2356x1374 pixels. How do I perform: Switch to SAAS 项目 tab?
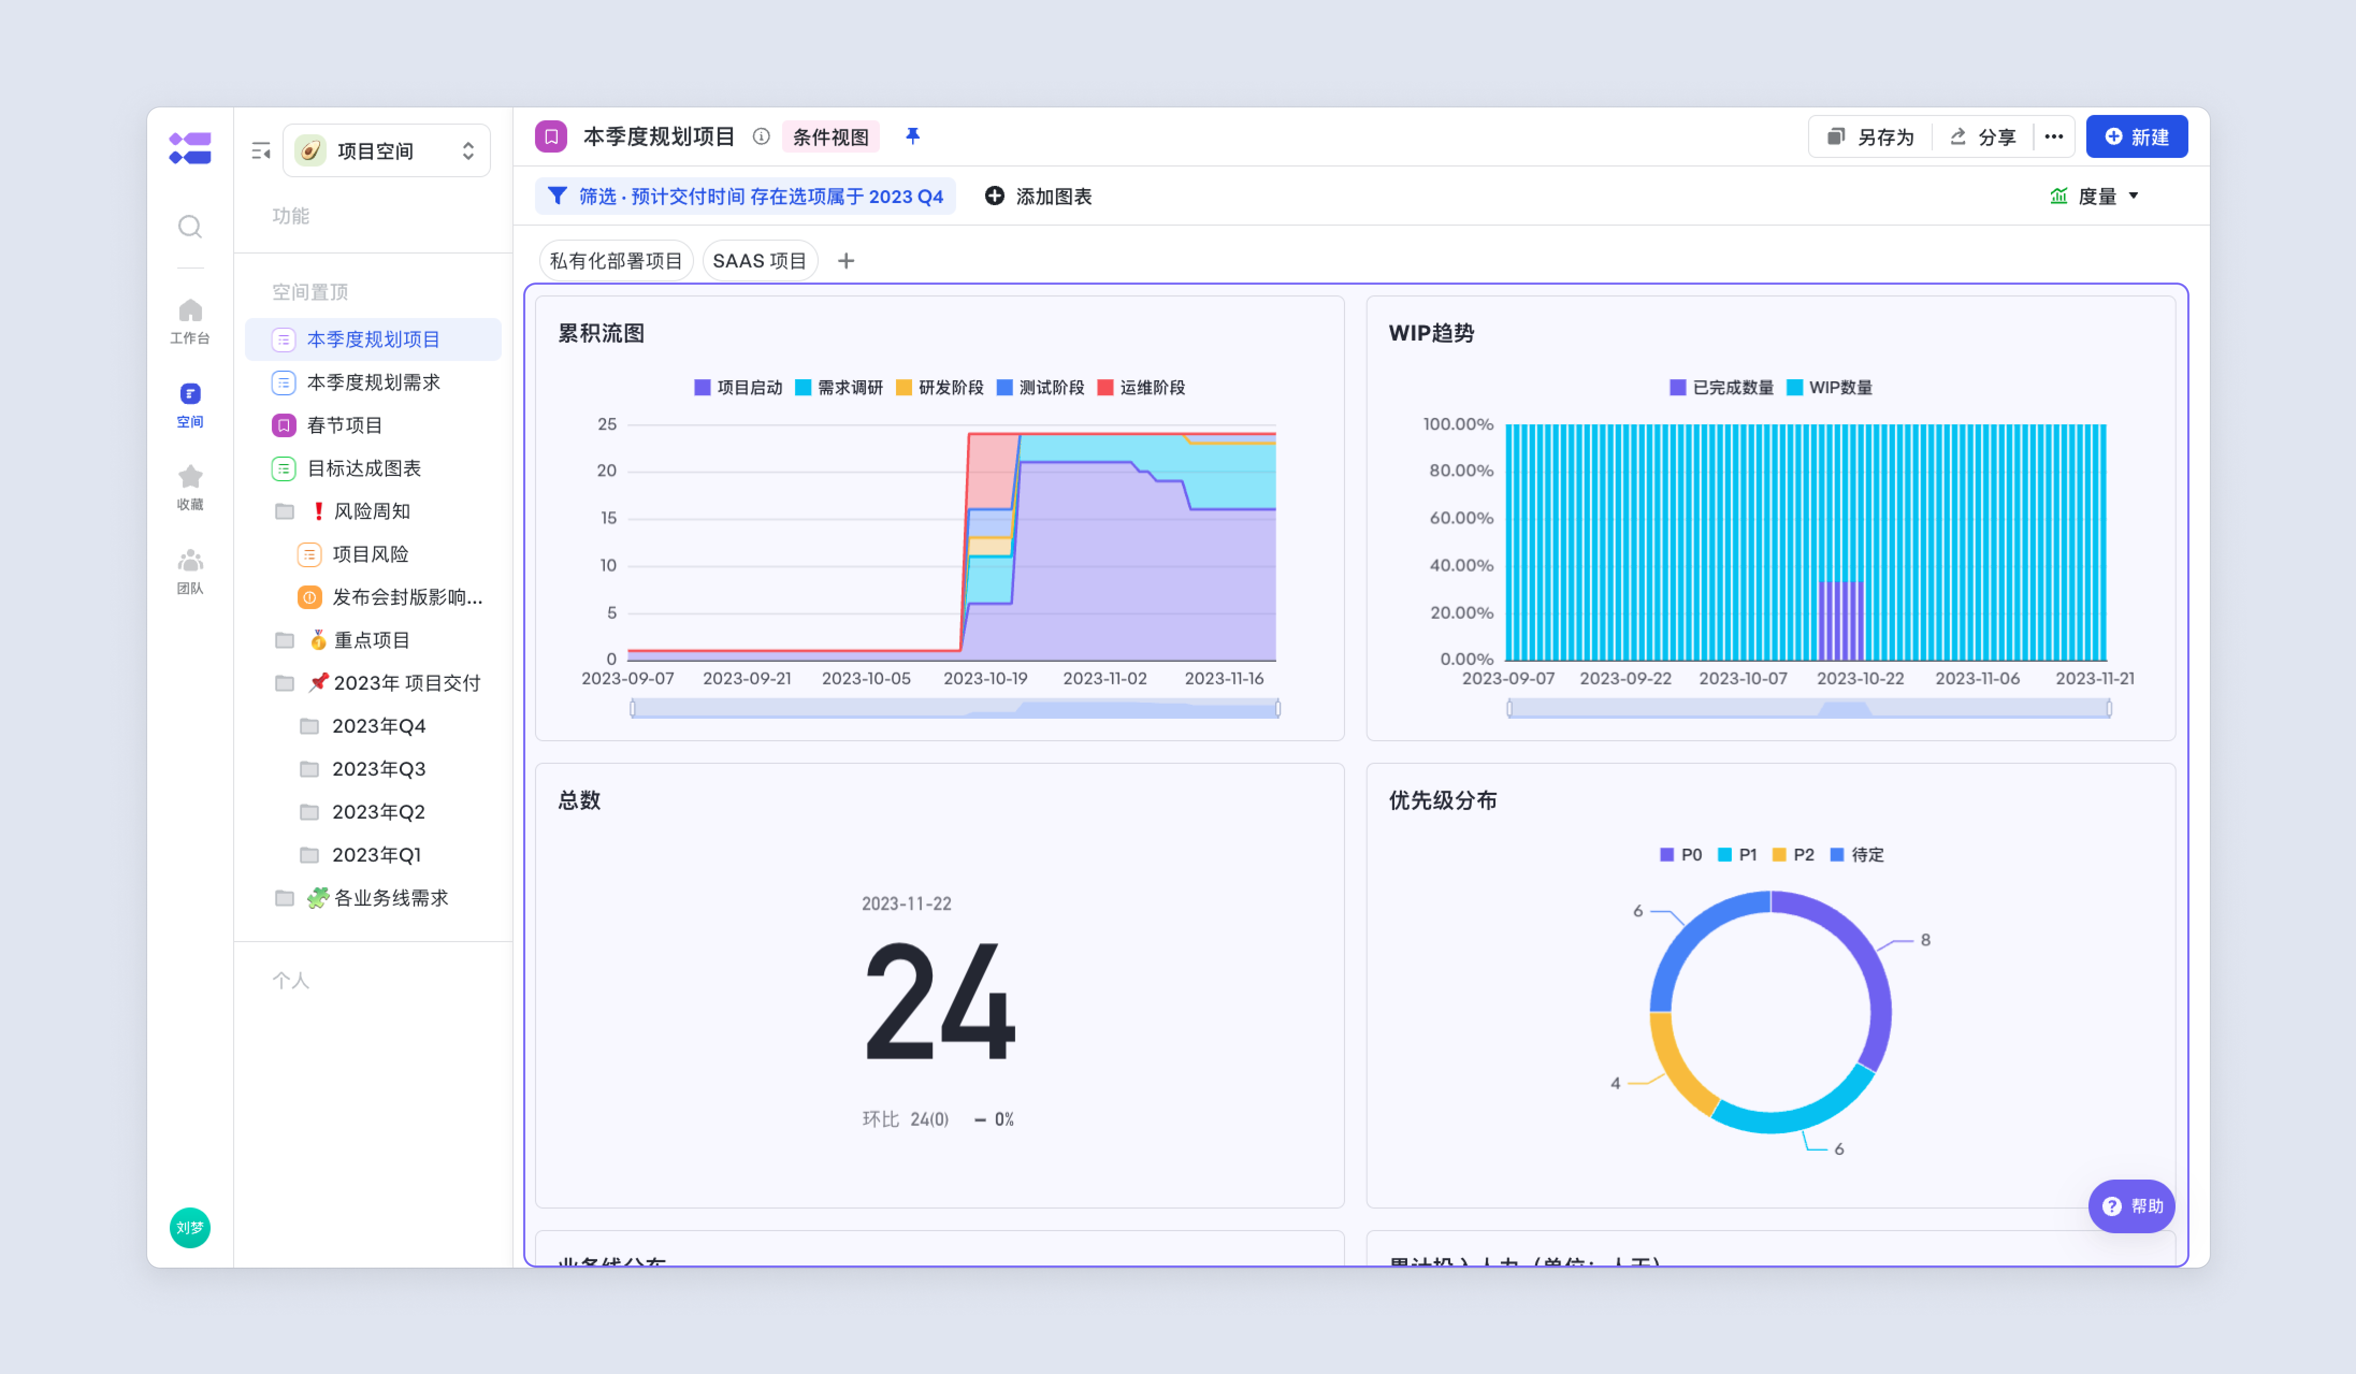759,261
